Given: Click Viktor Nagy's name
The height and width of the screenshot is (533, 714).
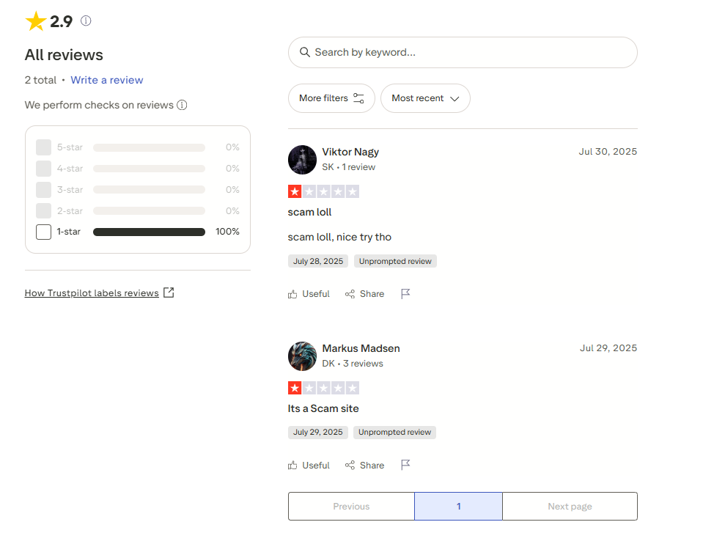Looking at the screenshot, I should 350,152.
